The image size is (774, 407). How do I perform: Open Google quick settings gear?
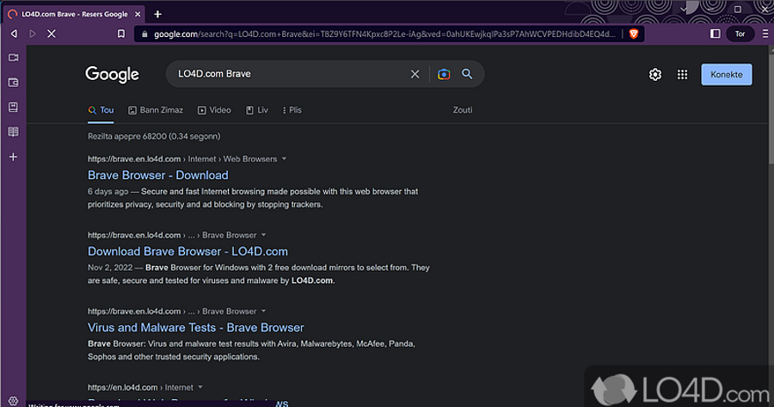click(655, 75)
